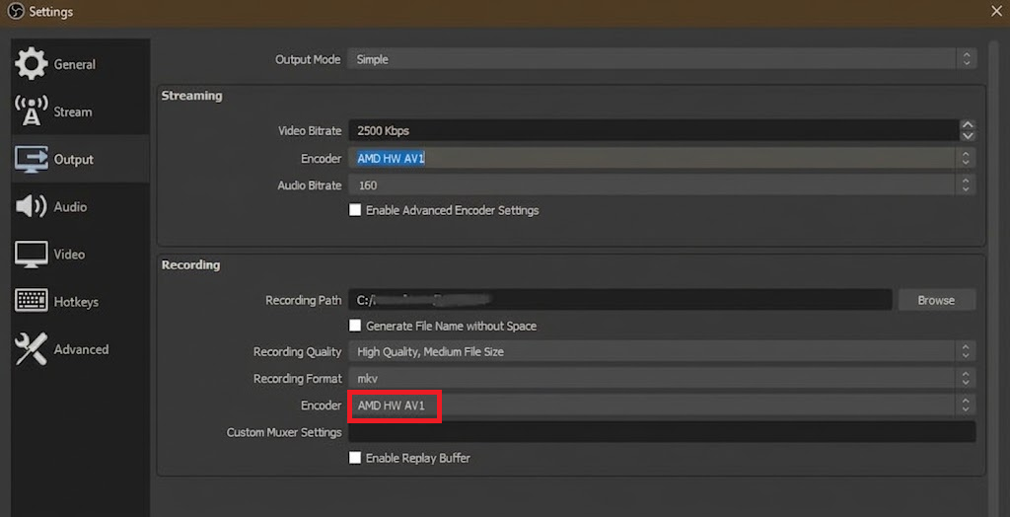
Task: Open the Output Mode dropdown
Action: (662, 59)
